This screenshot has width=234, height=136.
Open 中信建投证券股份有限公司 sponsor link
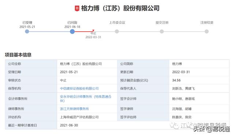[79, 89]
